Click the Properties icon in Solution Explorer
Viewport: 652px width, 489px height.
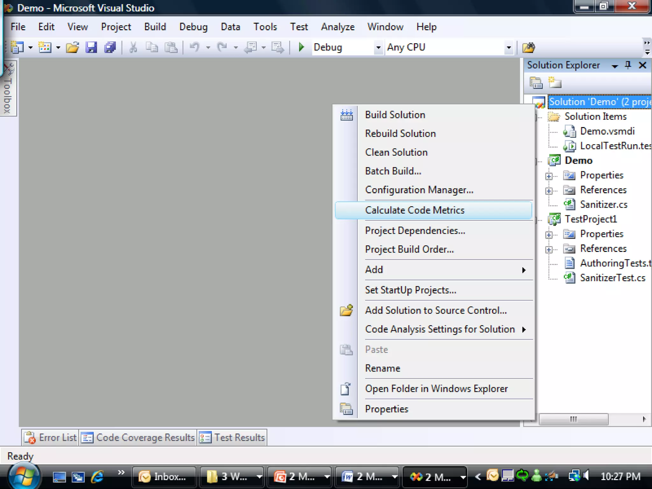click(x=536, y=83)
